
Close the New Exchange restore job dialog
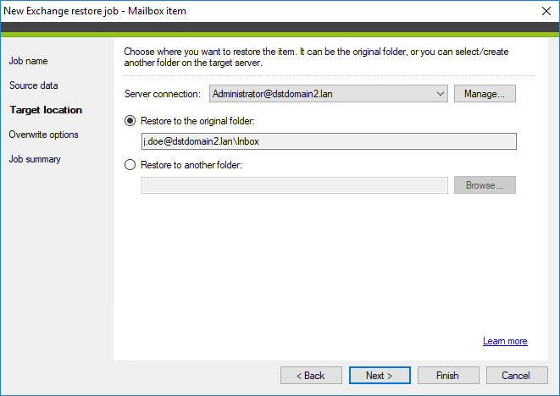click(x=543, y=11)
